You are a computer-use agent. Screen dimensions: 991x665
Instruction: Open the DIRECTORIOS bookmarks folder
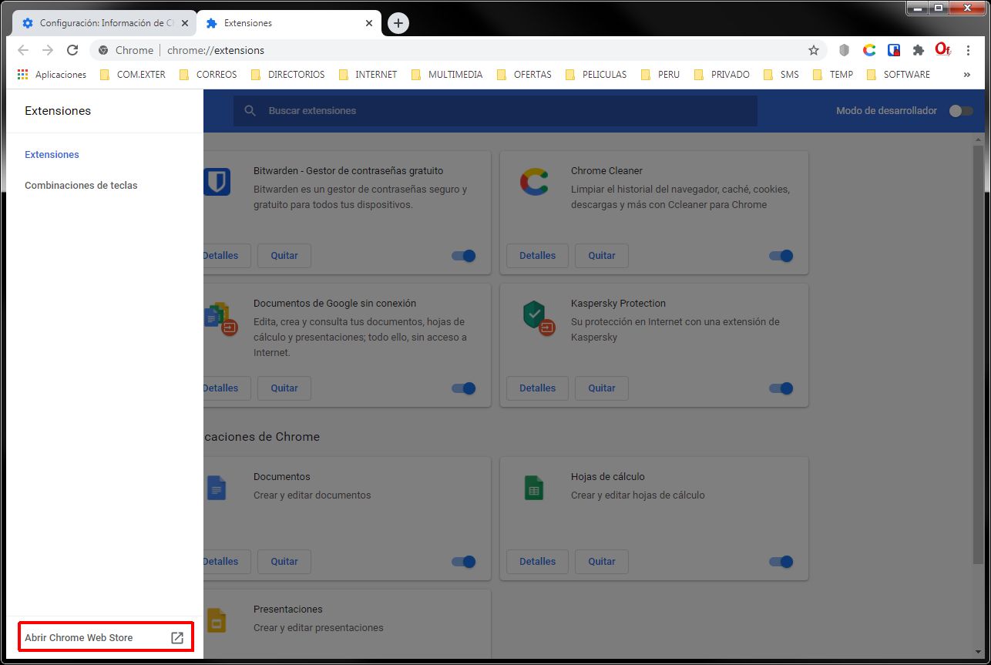pyautogui.click(x=287, y=75)
